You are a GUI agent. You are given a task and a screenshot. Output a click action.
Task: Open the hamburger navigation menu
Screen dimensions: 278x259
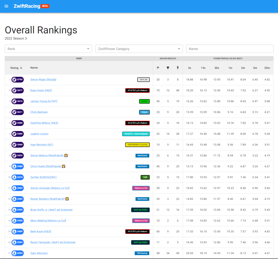(7, 6)
